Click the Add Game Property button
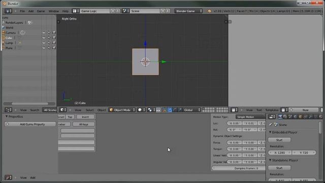The height and width of the screenshot is (183, 325). tap(30, 124)
